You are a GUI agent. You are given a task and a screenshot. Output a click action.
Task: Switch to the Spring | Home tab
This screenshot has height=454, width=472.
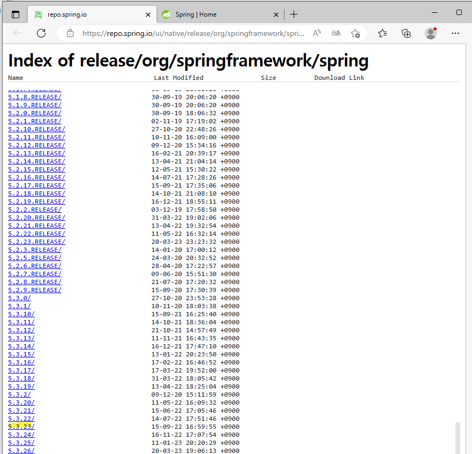[220, 14]
